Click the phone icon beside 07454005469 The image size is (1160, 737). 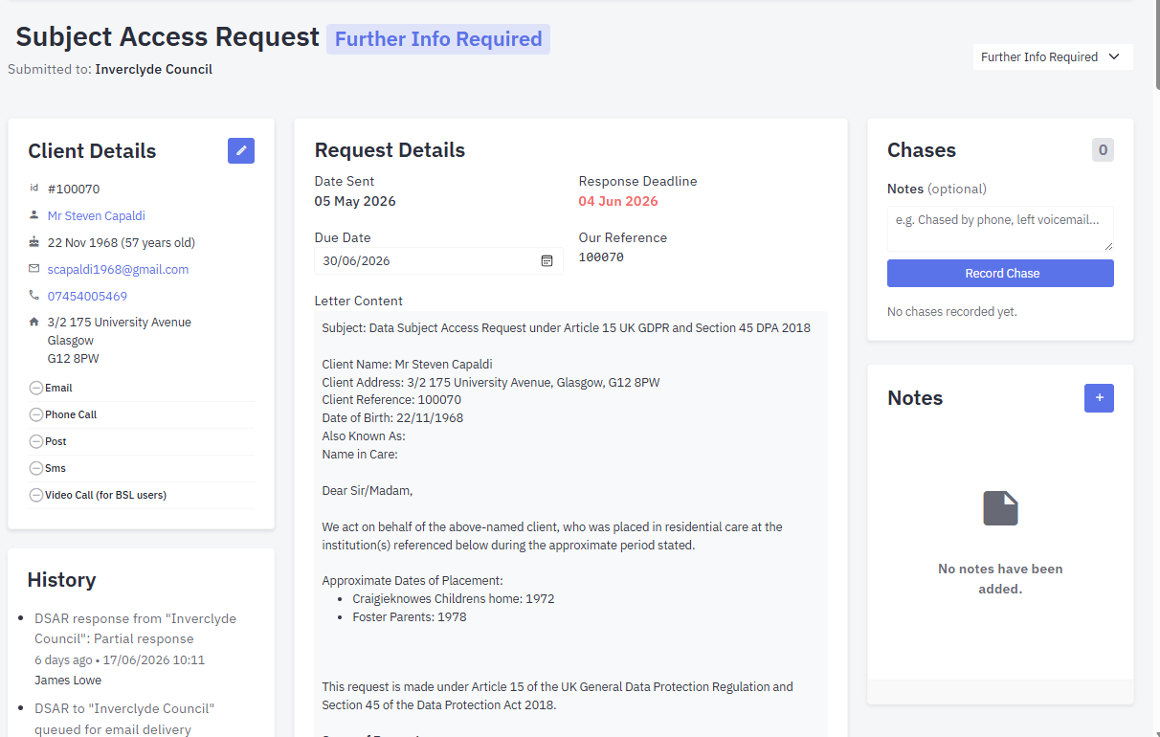coord(34,296)
